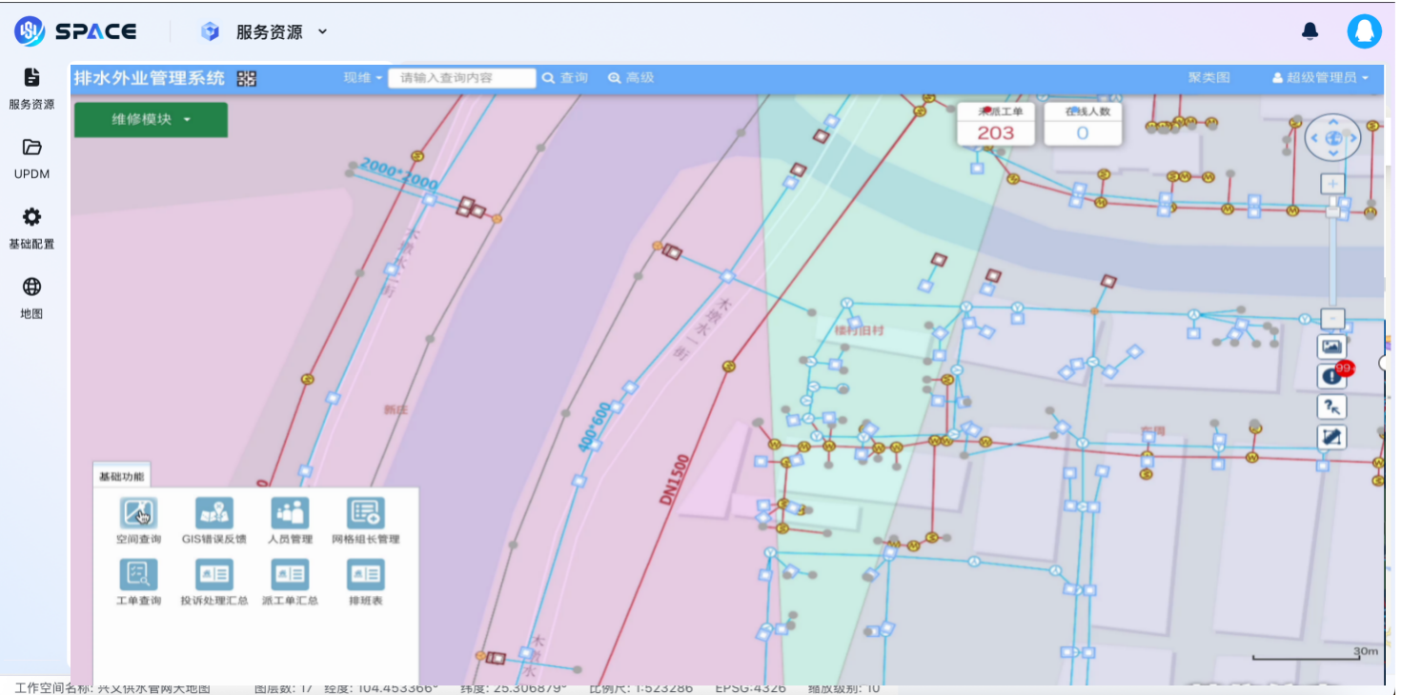Open 排班表 schedule icon
The width and height of the screenshot is (1401, 695).
(365, 576)
